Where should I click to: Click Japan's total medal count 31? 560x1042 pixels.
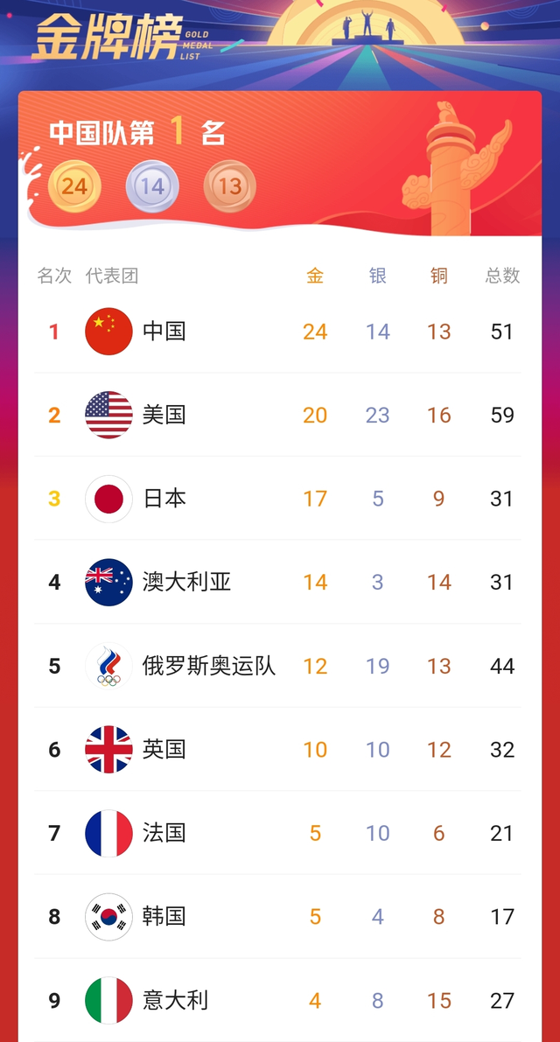pyautogui.click(x=500, y=499)
